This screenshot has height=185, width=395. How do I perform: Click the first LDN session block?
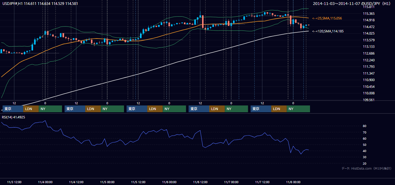[31, 109]
